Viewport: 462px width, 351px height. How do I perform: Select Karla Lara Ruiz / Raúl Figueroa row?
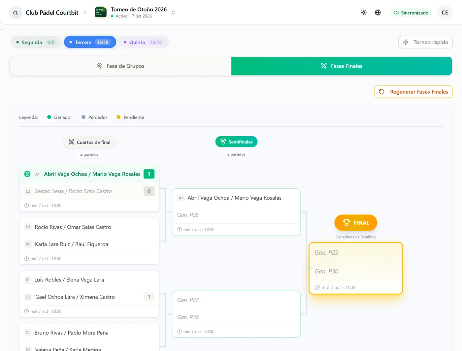point(89,244)
